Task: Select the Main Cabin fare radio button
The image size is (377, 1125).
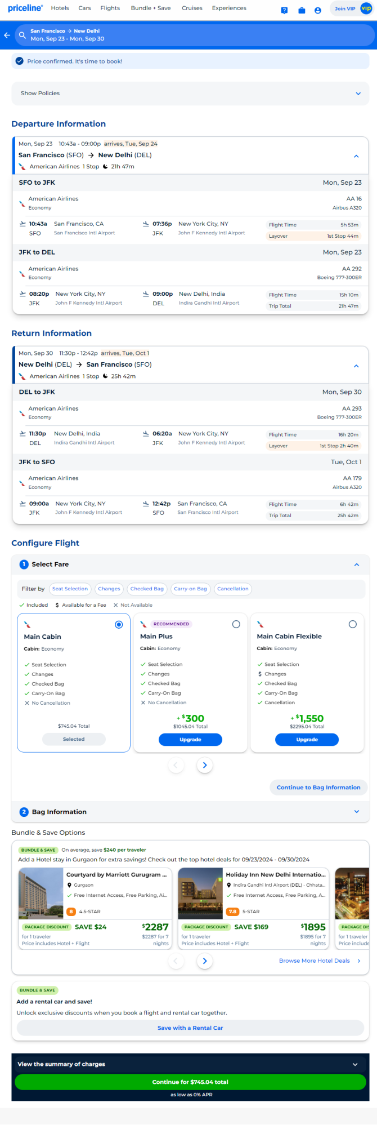Action: click(x=119, y=625)
